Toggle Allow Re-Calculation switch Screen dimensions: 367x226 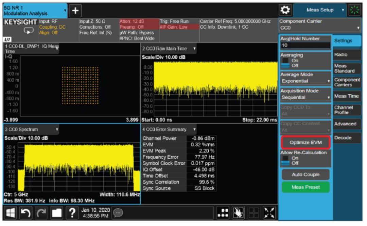click(x=286, y=161)
